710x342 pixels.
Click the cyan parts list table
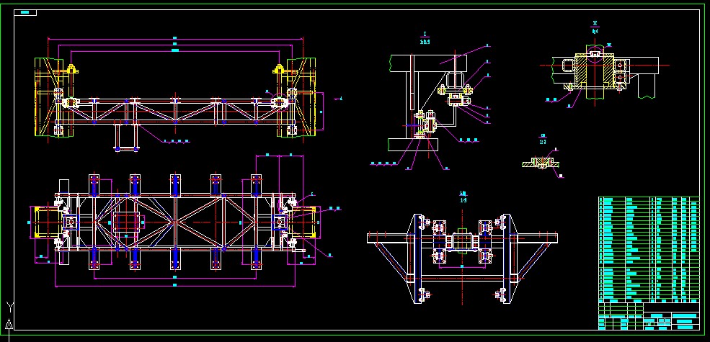(x=649, y=250)
